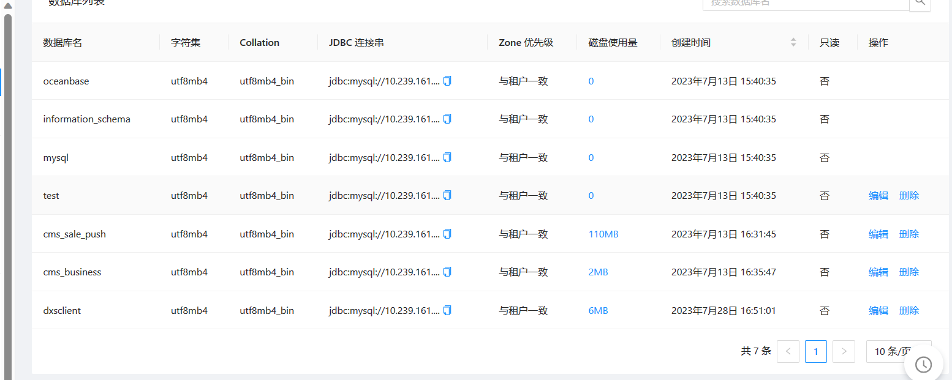Select page 1 in pagination
The image size is (952, 380).
coord(815,351)
